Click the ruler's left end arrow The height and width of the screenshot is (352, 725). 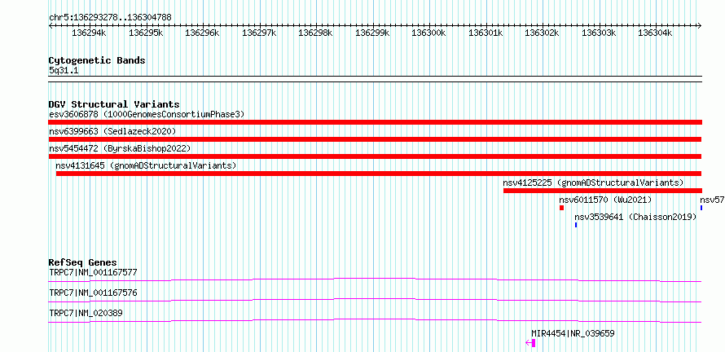click(x=51, y=26)
